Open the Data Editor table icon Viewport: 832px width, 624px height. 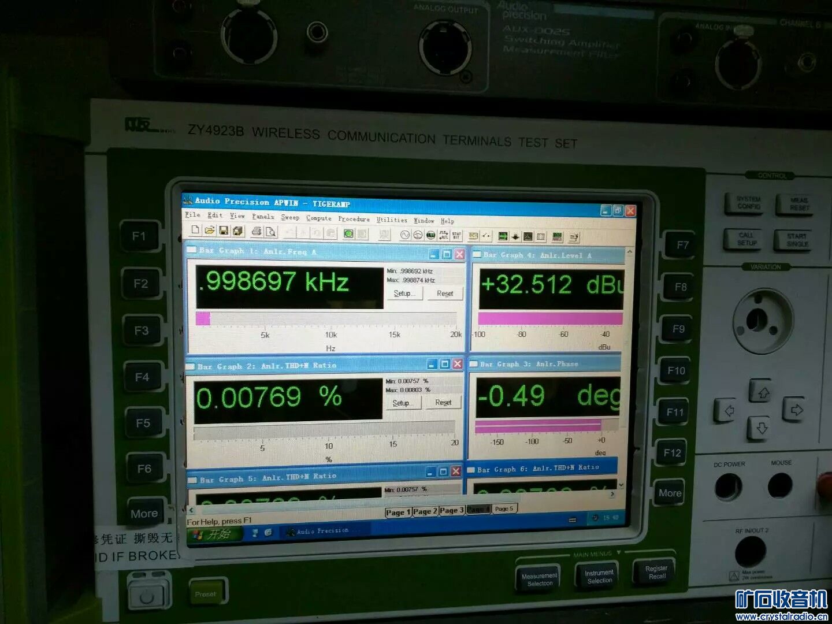click(x=541, y=237)
